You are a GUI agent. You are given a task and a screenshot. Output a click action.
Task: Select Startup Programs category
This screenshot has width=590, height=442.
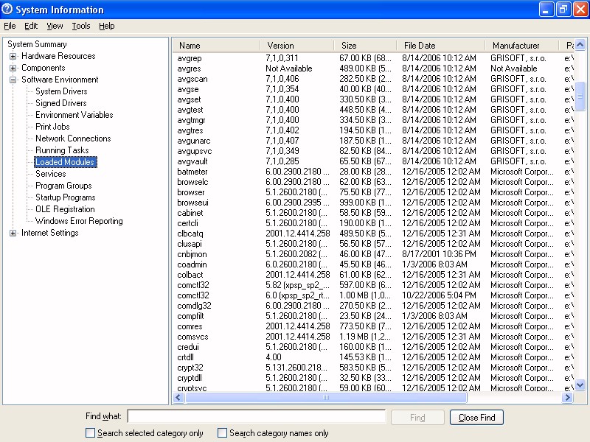[x=65, y=197]
